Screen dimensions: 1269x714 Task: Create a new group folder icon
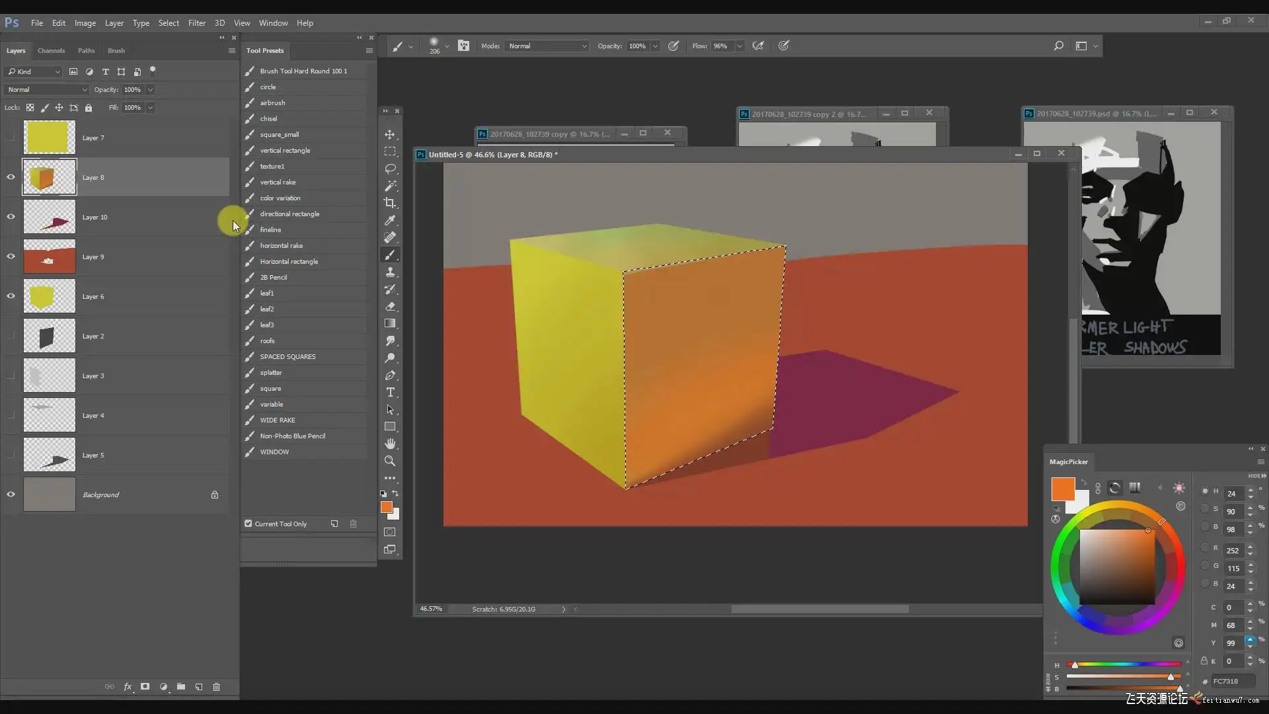click(x=181, y=687)
